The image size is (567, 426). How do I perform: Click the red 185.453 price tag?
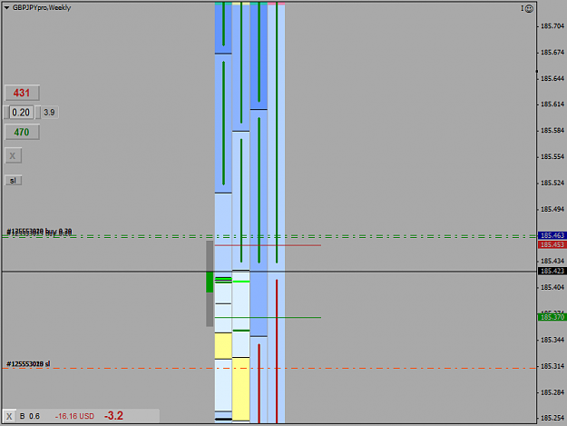552,245
